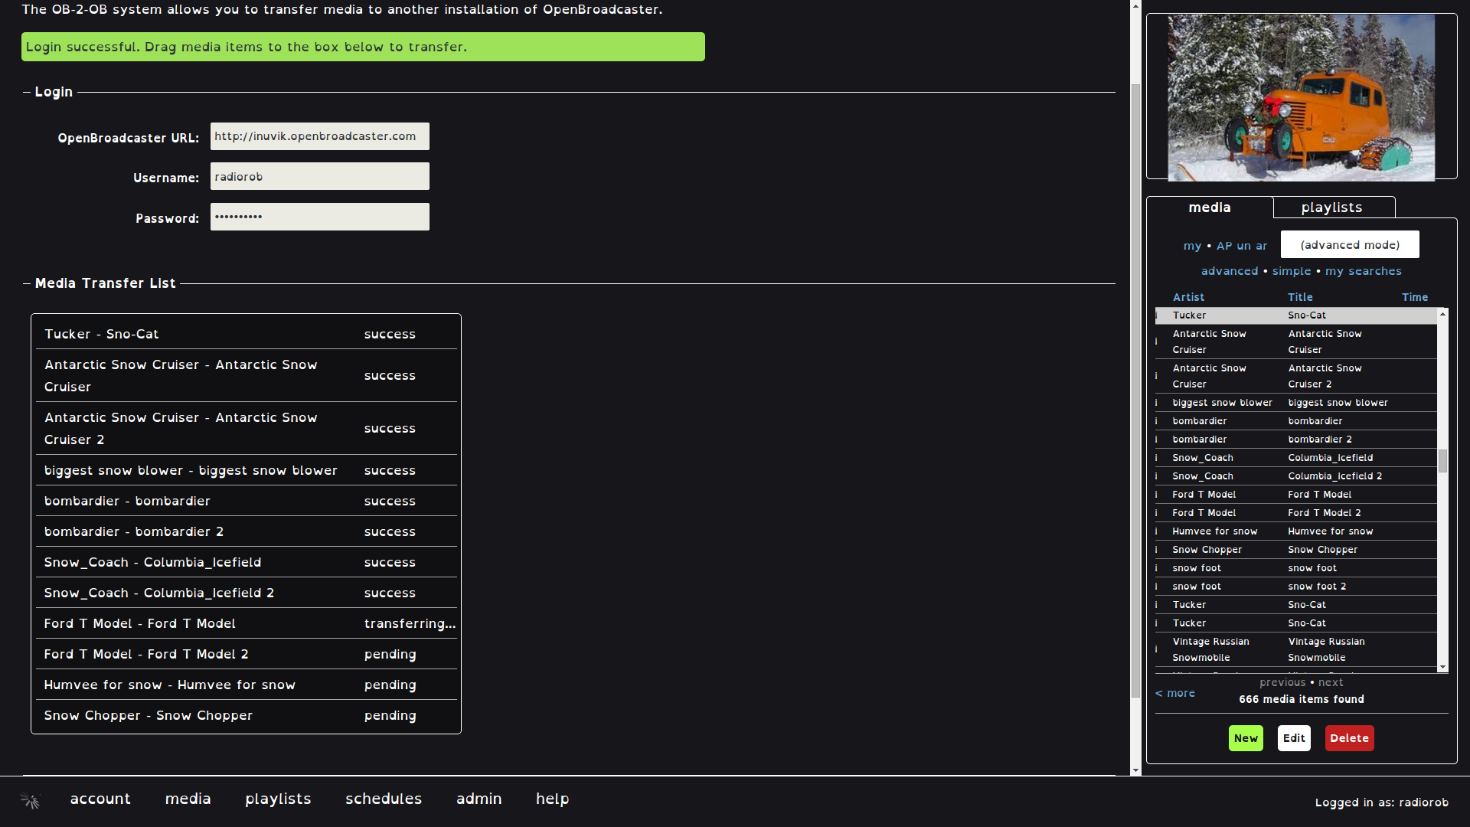Image resolution: width=1470 pixels, height=827 pixels.
Task: Sort media list by Time column
Action: click(1415, 297)
